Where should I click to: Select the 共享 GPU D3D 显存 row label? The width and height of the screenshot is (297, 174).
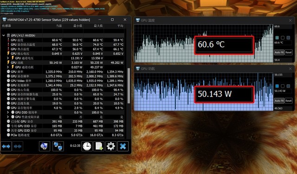[24, 130]
